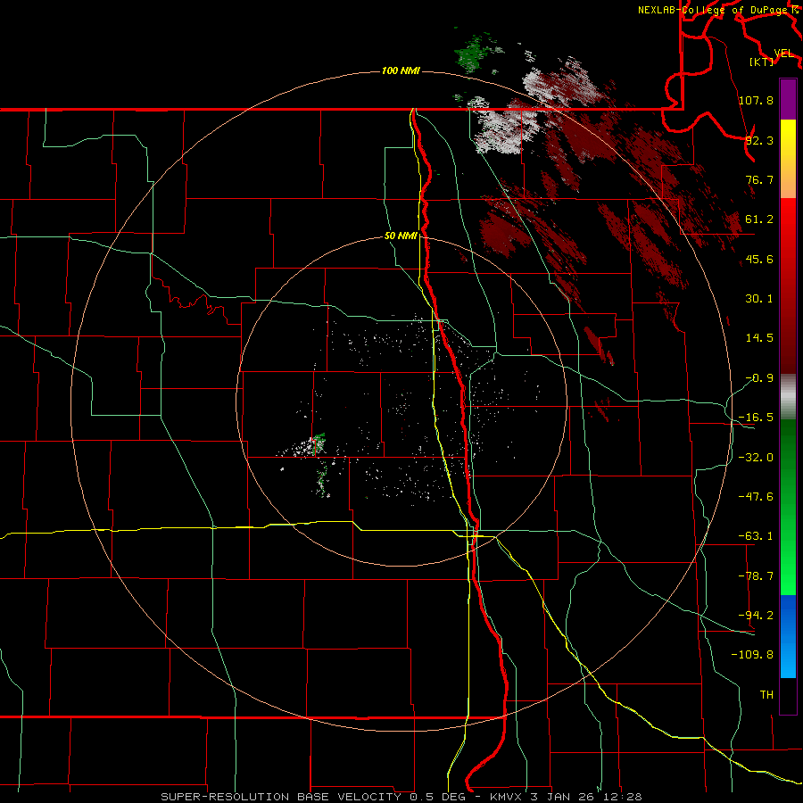Click the -47.6 scale value
Screen dimensions: 803x803
pyautogui.click(x=756, y=497)
